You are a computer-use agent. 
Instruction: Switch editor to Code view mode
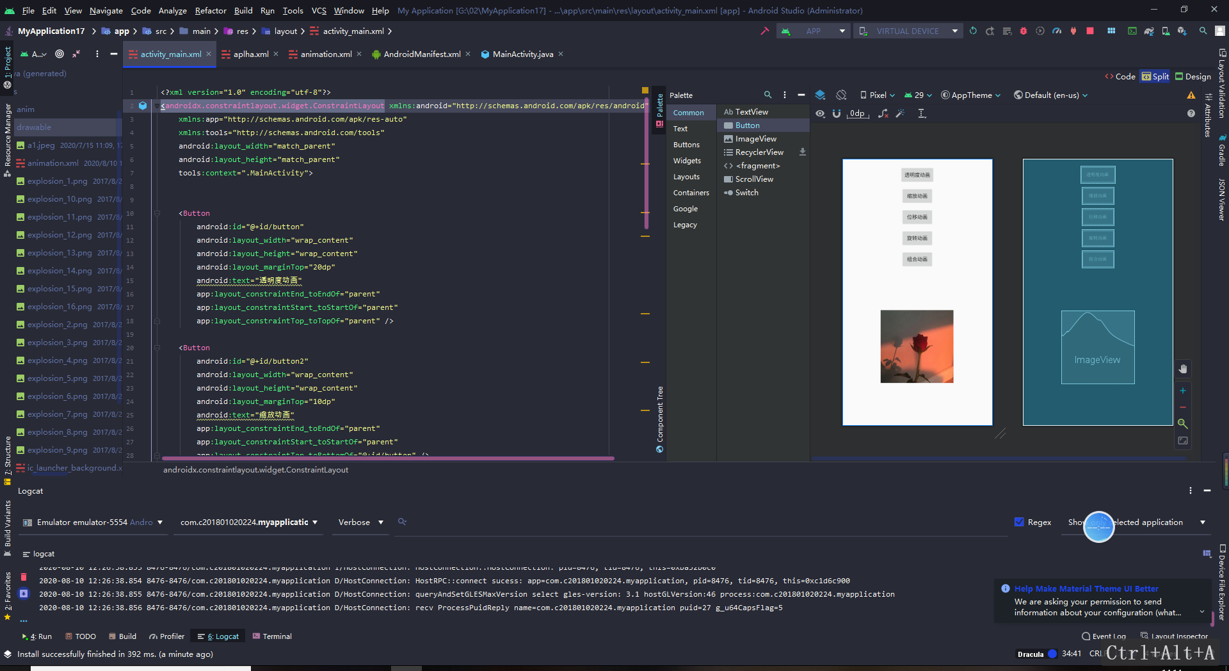coord(1120,76)
